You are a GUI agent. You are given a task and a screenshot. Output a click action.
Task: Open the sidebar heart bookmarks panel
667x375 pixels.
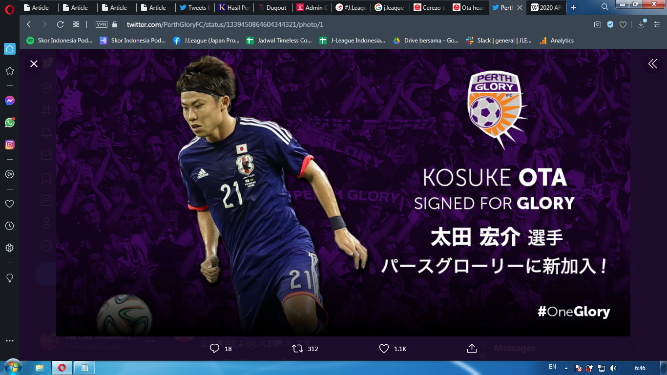(10, 204)
